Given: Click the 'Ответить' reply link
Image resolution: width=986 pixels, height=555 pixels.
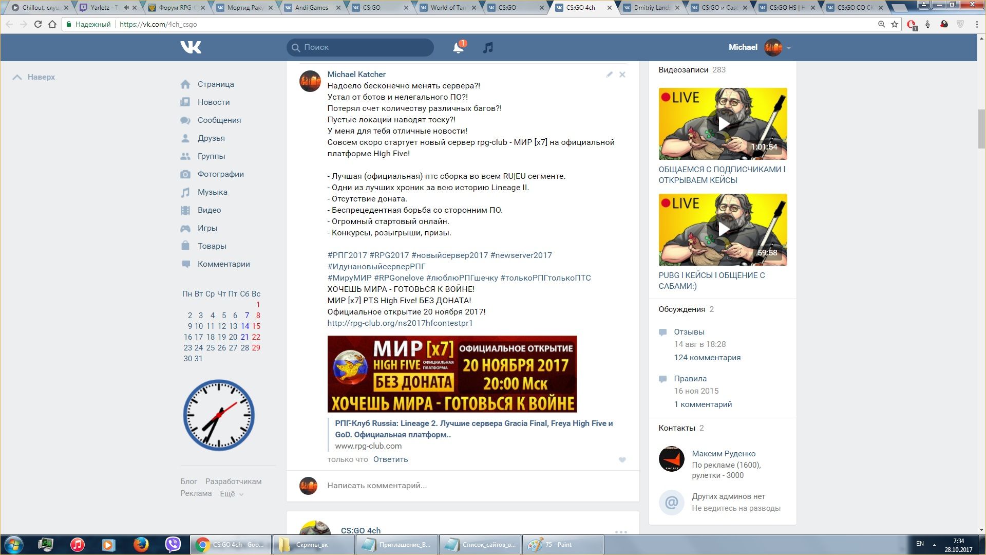Looking at the screenshot, I should point(390,459).
